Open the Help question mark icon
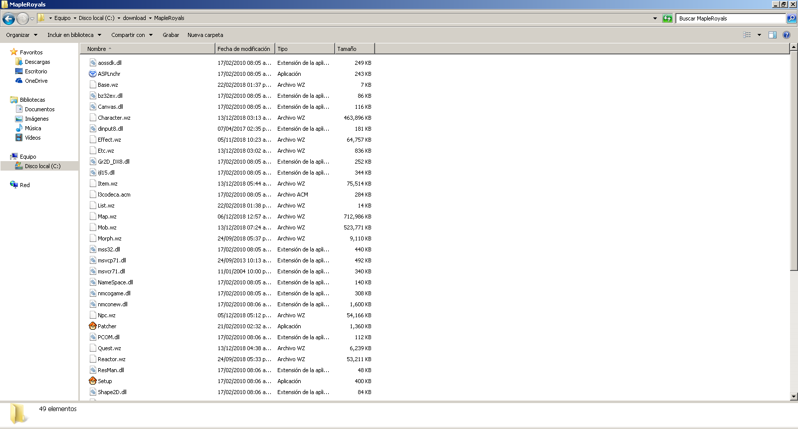 coord(787,35)
